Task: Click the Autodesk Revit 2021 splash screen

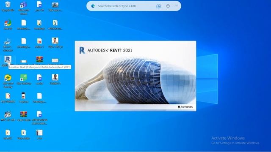Action: click(x=135, y=76)
